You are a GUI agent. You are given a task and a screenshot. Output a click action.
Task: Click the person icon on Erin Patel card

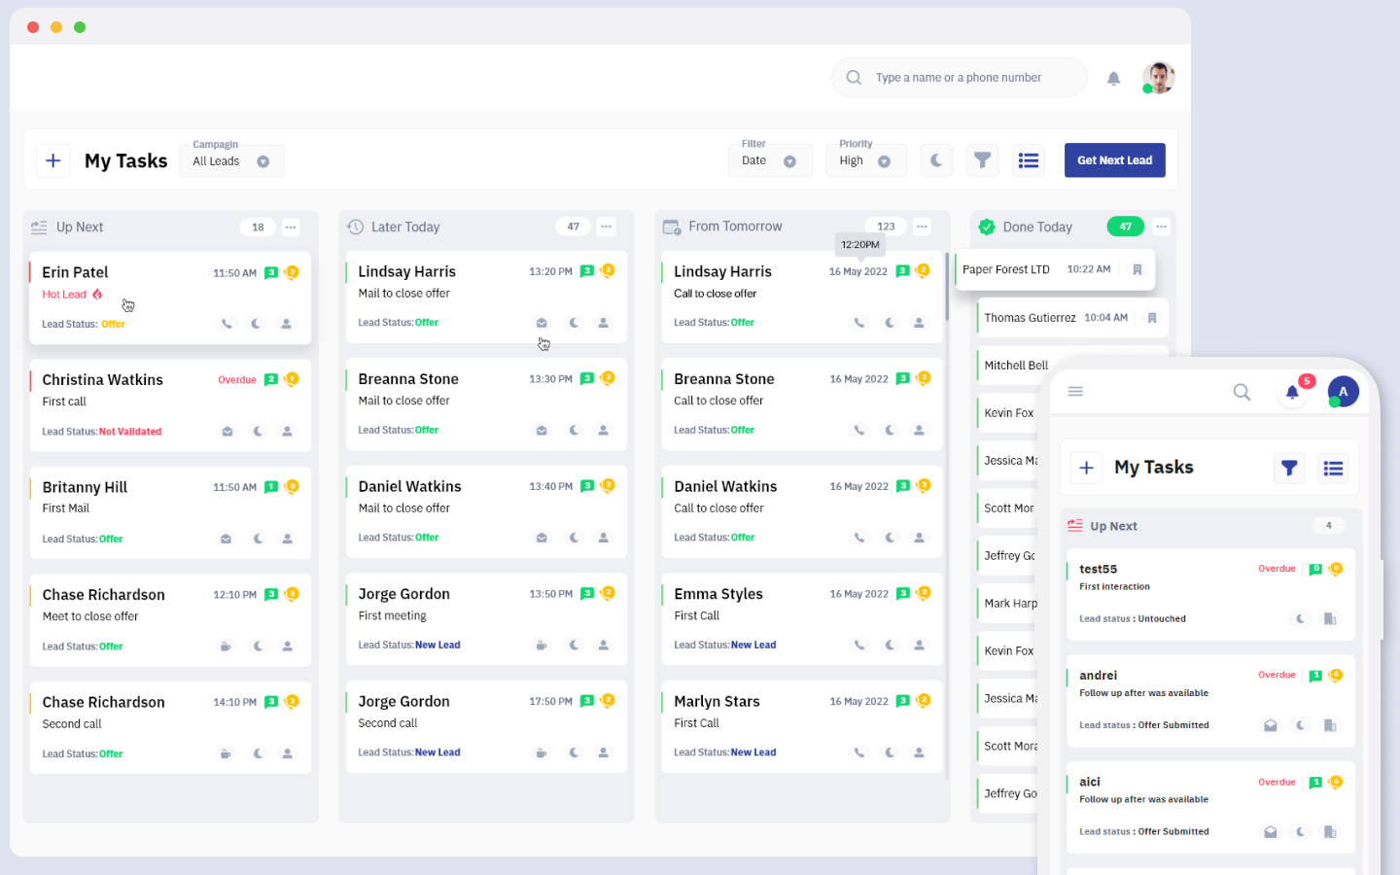[x=287, y=324]
